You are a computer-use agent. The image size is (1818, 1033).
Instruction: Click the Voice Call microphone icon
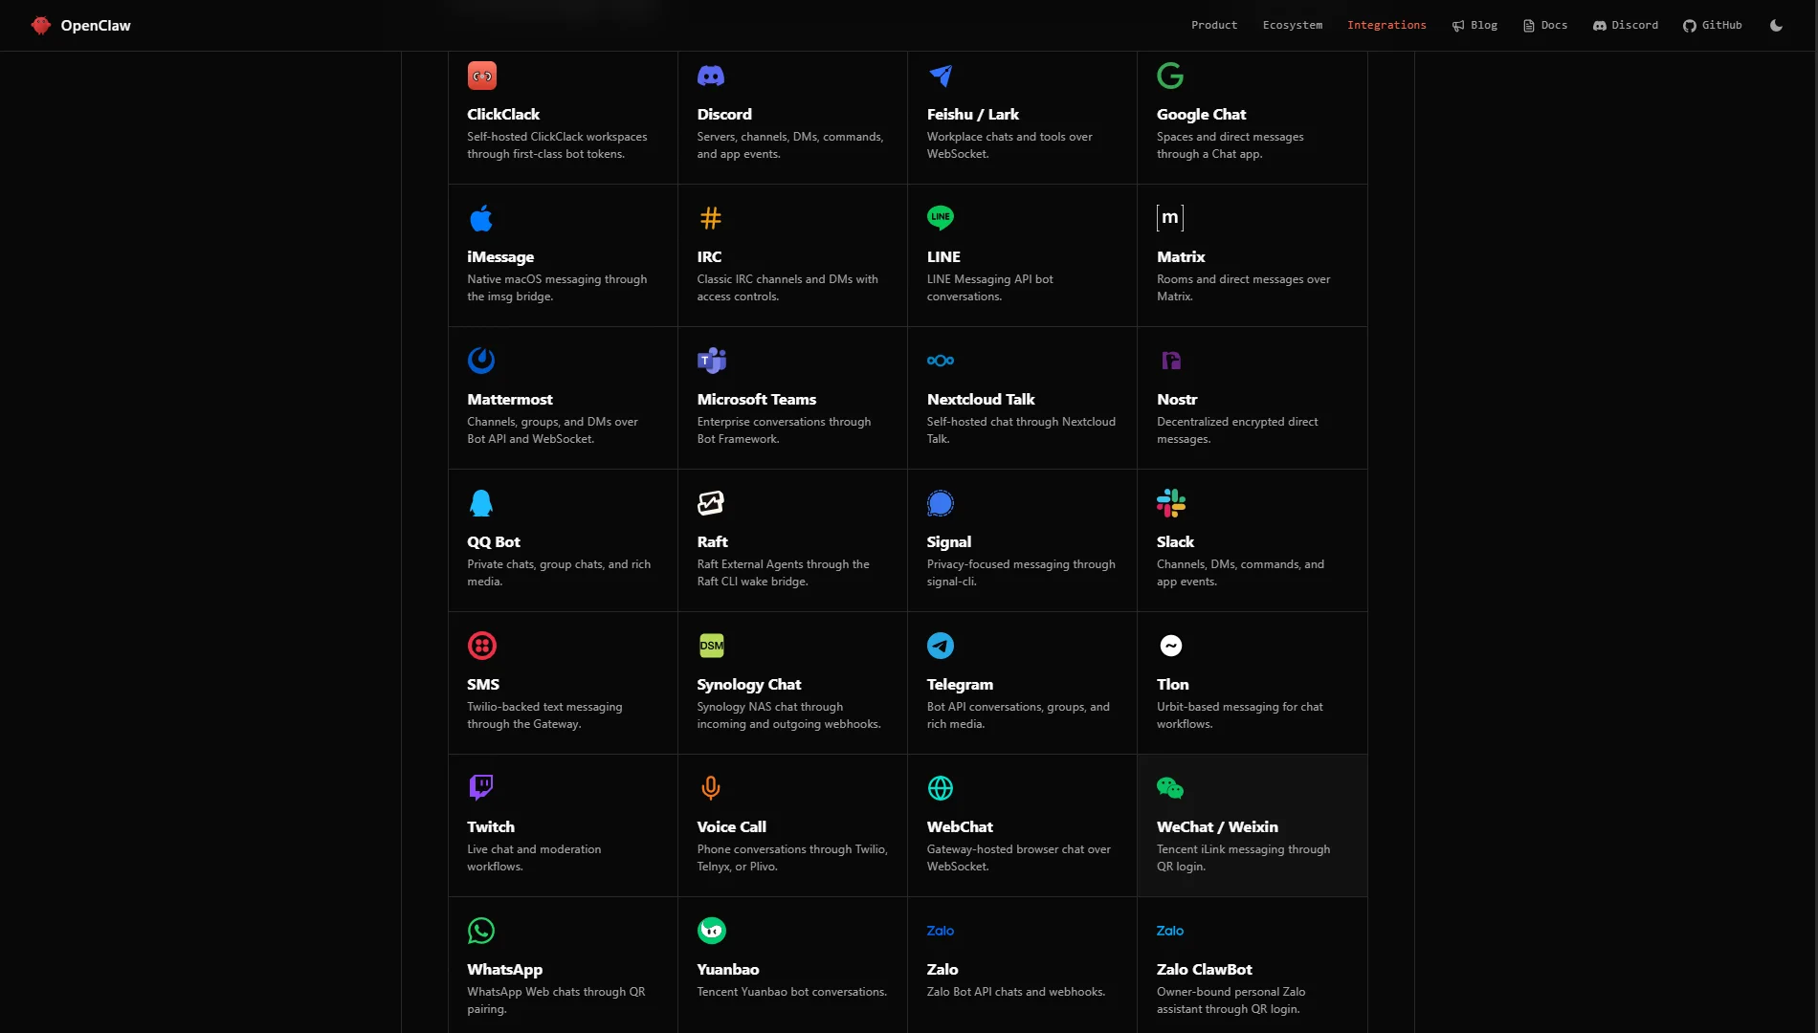(x=711, y=787)
